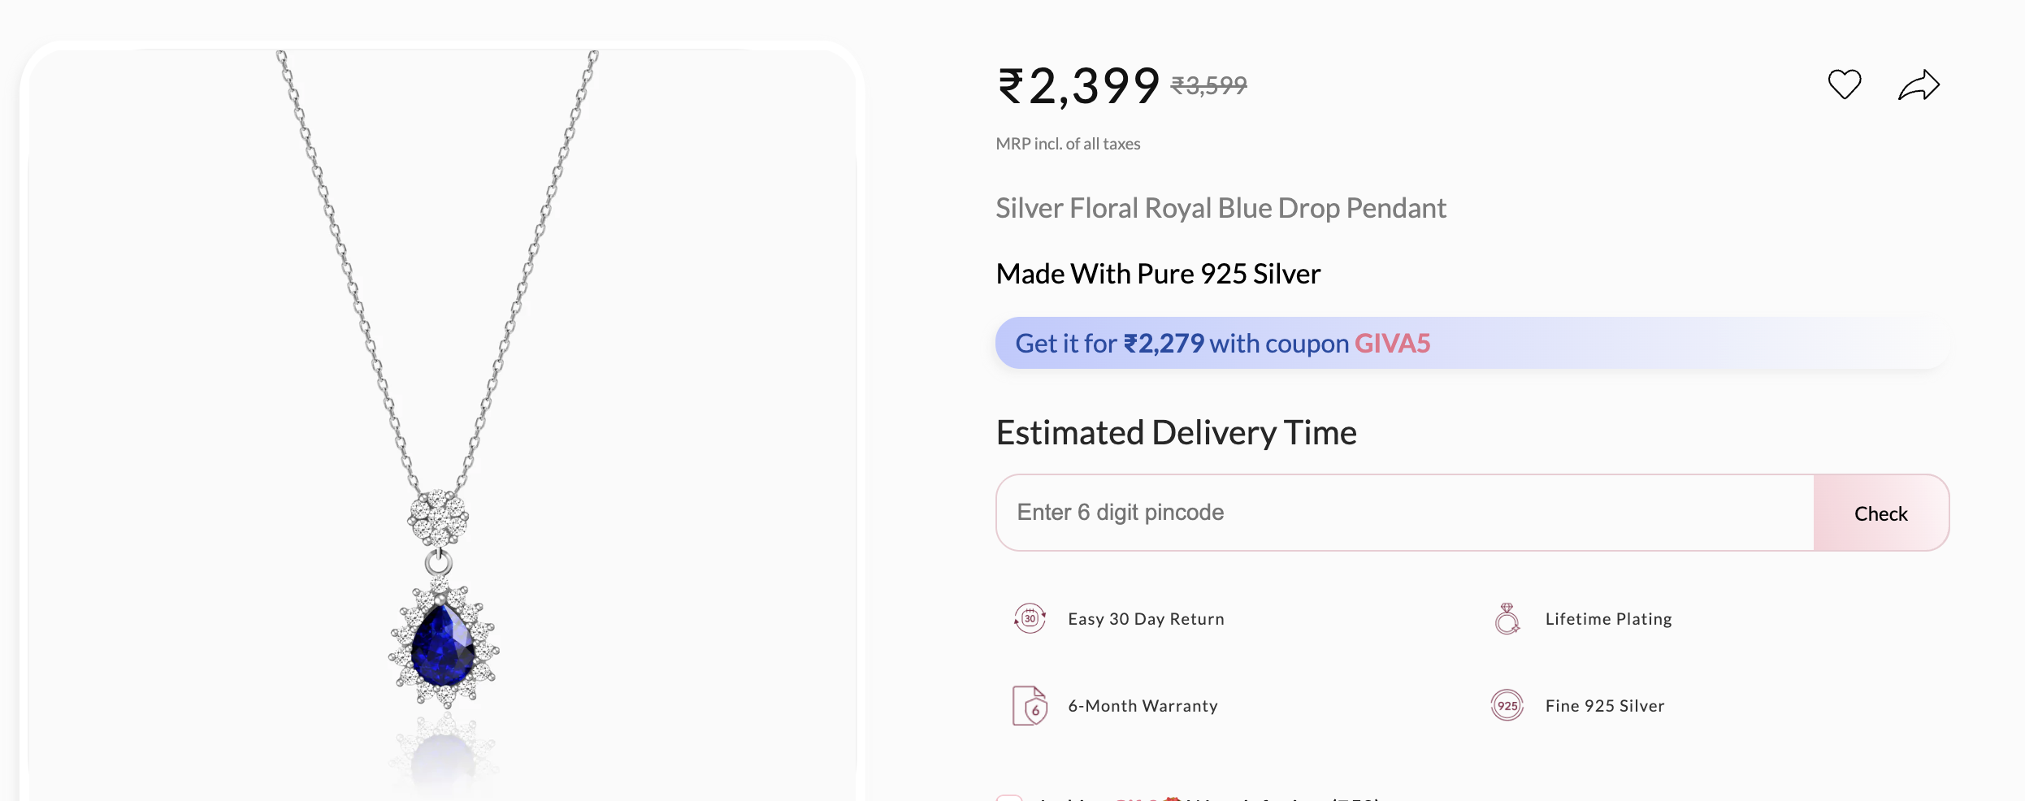Click the ₹2,399 sale price
2025x801 pixels.
pos(1078,86)
